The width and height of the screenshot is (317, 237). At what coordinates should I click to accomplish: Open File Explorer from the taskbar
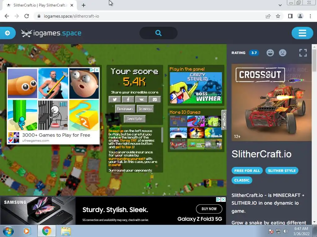coord(66,231)
